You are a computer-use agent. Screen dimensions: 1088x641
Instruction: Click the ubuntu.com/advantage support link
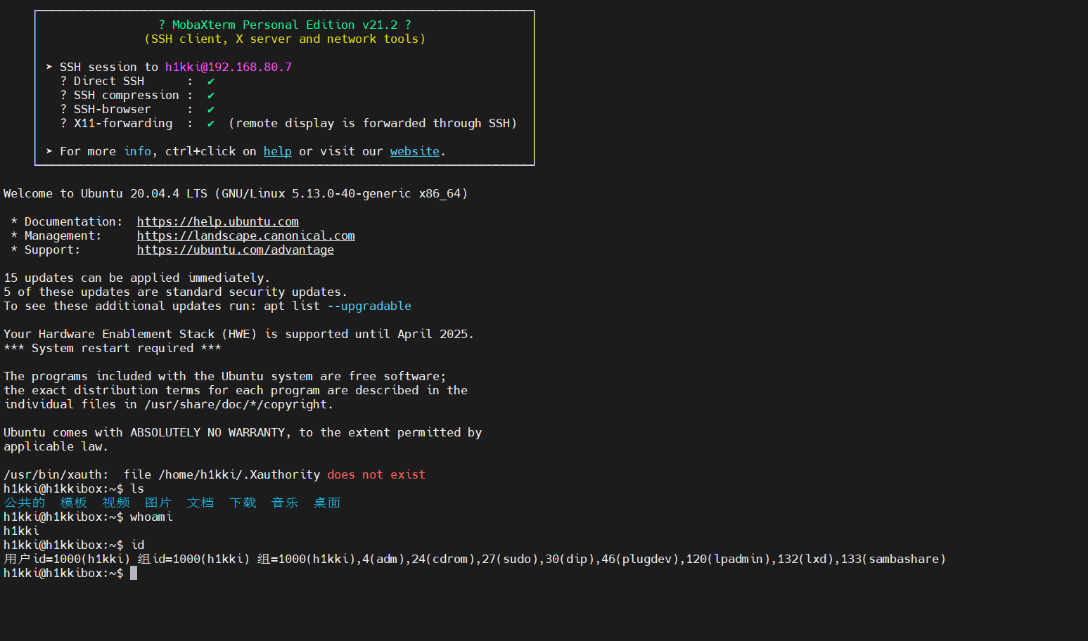[x=235, y=250]
